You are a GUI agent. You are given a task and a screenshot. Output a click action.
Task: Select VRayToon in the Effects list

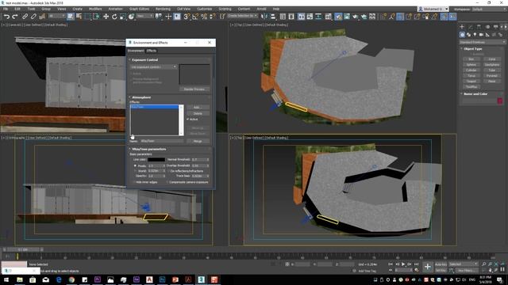tap(154, 107)
